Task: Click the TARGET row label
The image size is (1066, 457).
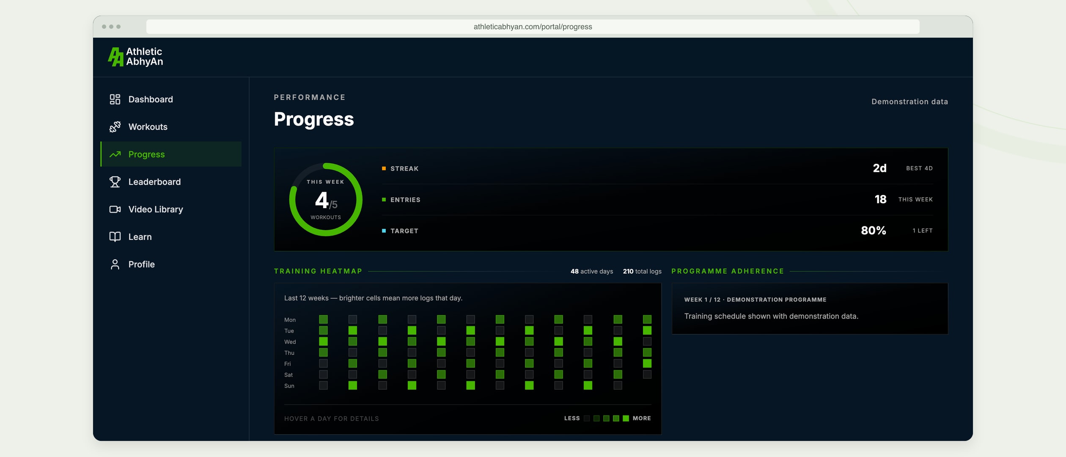Action: [x=404, y=231]
